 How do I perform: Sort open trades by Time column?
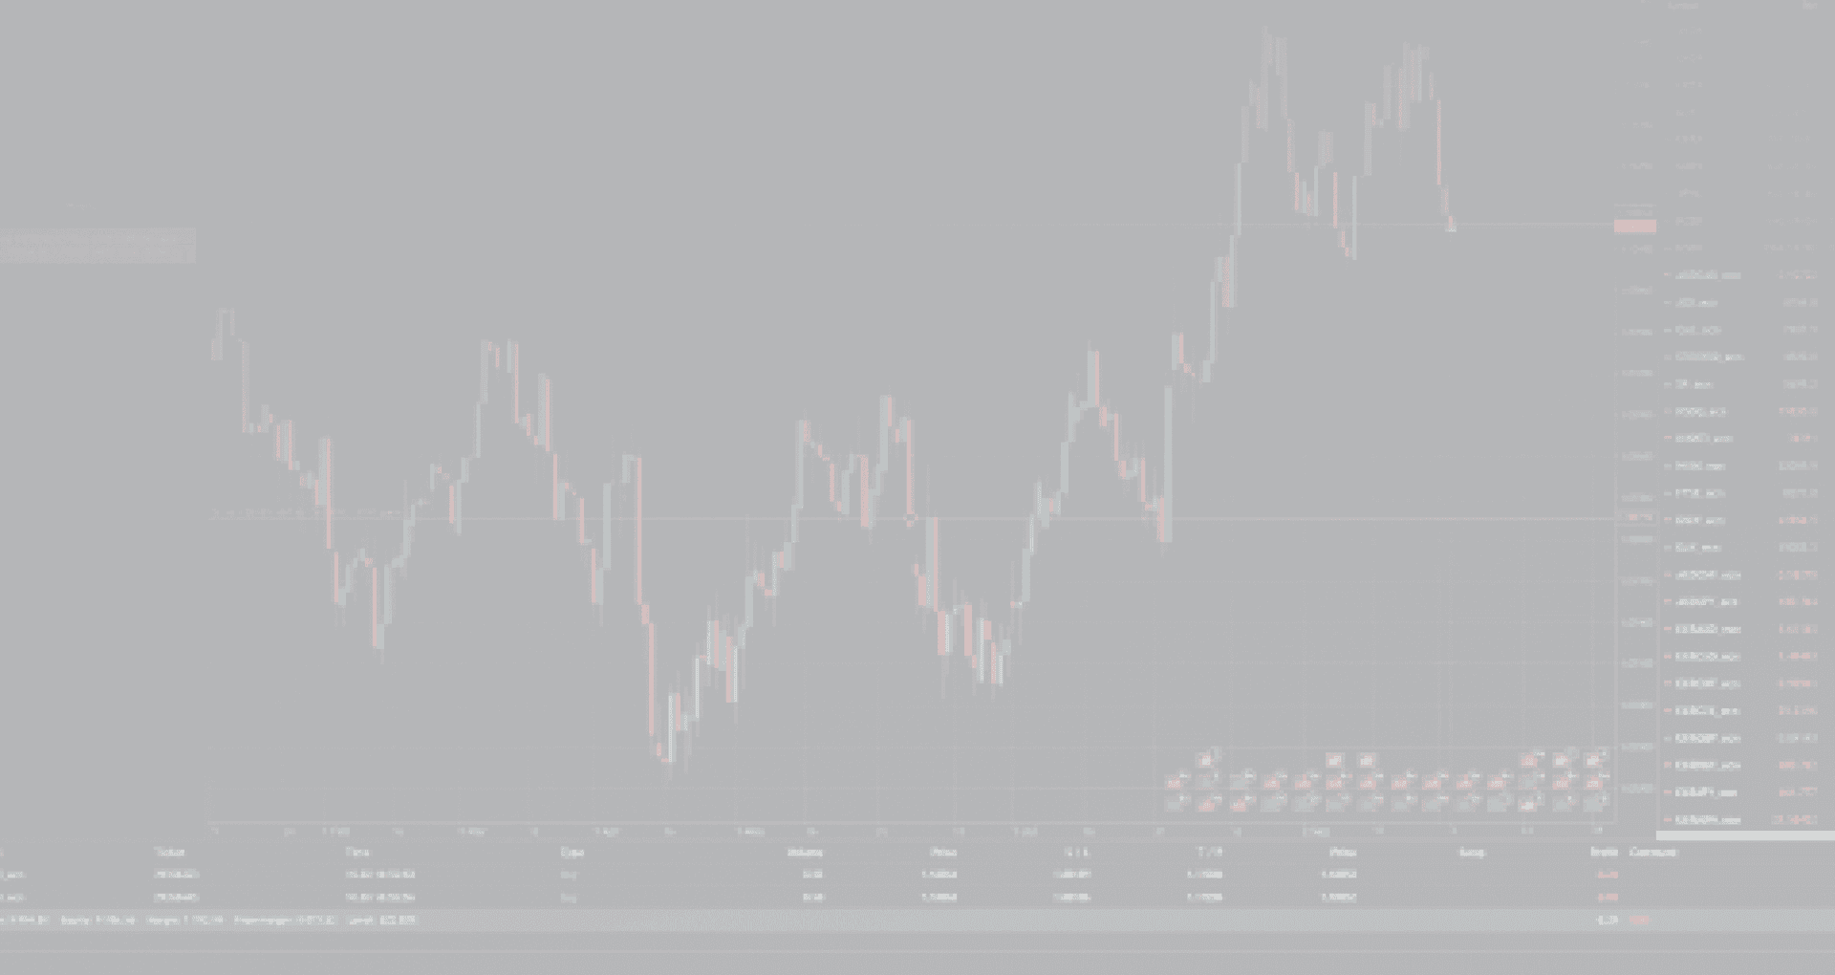pos(357,852)
